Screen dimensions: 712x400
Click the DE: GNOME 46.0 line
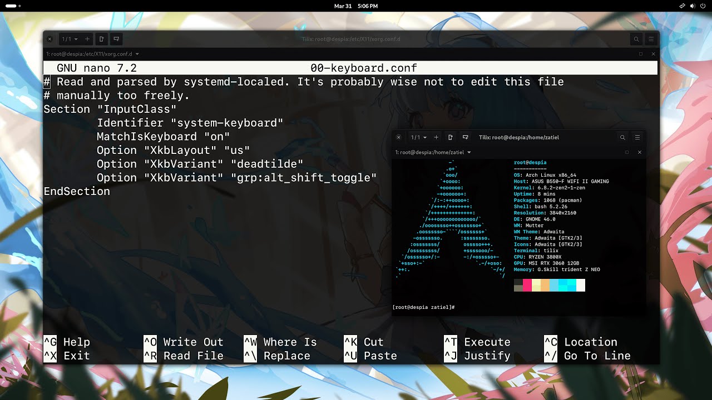point(535,219)
